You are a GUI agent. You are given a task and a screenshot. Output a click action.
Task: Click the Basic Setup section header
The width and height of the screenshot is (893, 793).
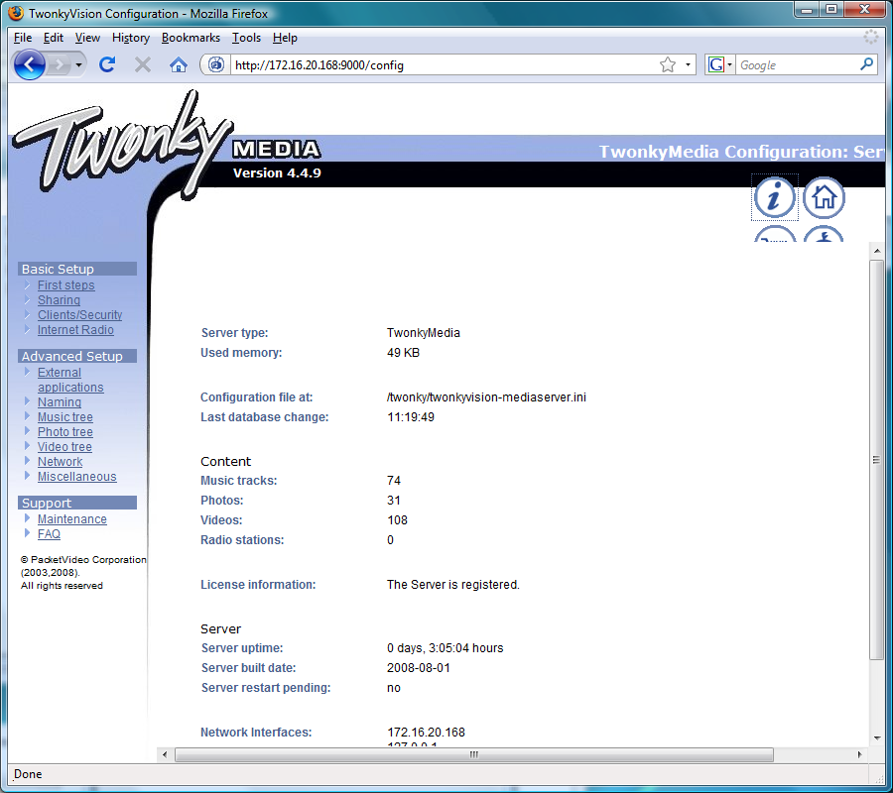(x=77, y=269)
